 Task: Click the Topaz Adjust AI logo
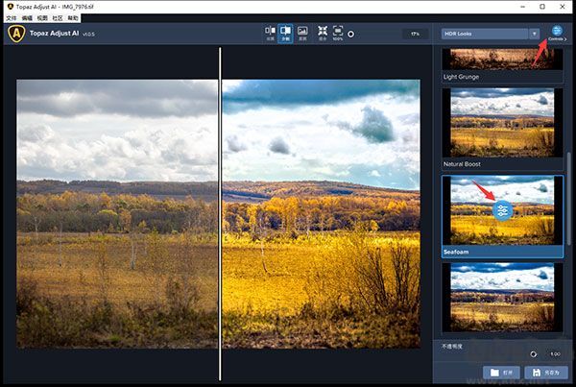[x=16, y=34]
